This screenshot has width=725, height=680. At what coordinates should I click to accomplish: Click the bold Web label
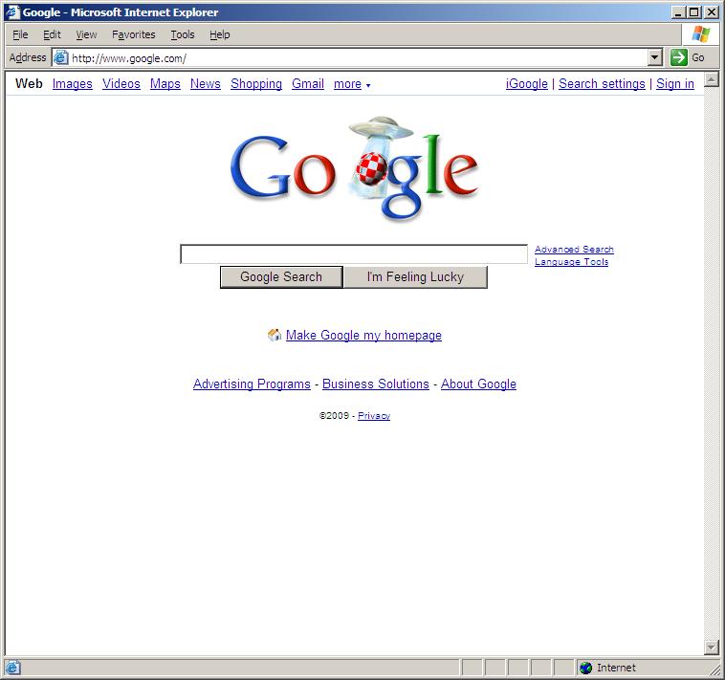tap(29, 83)
